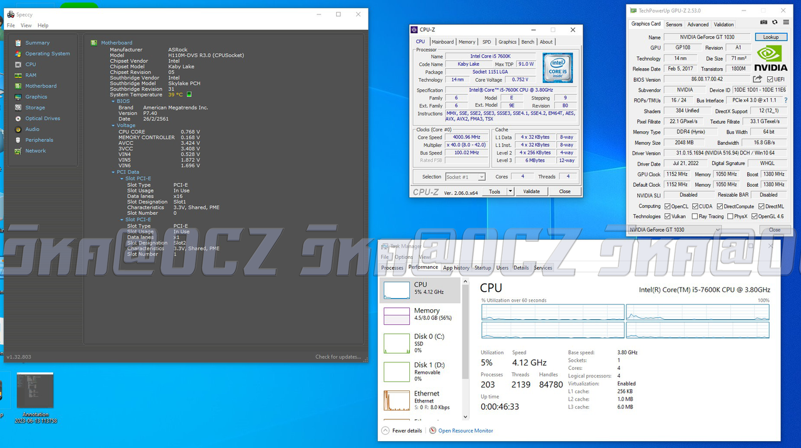This screenshot has width=801, height=448.
Task: Click the BIOS export share icon in GPU-Z
Action: (x=758, y=79)
